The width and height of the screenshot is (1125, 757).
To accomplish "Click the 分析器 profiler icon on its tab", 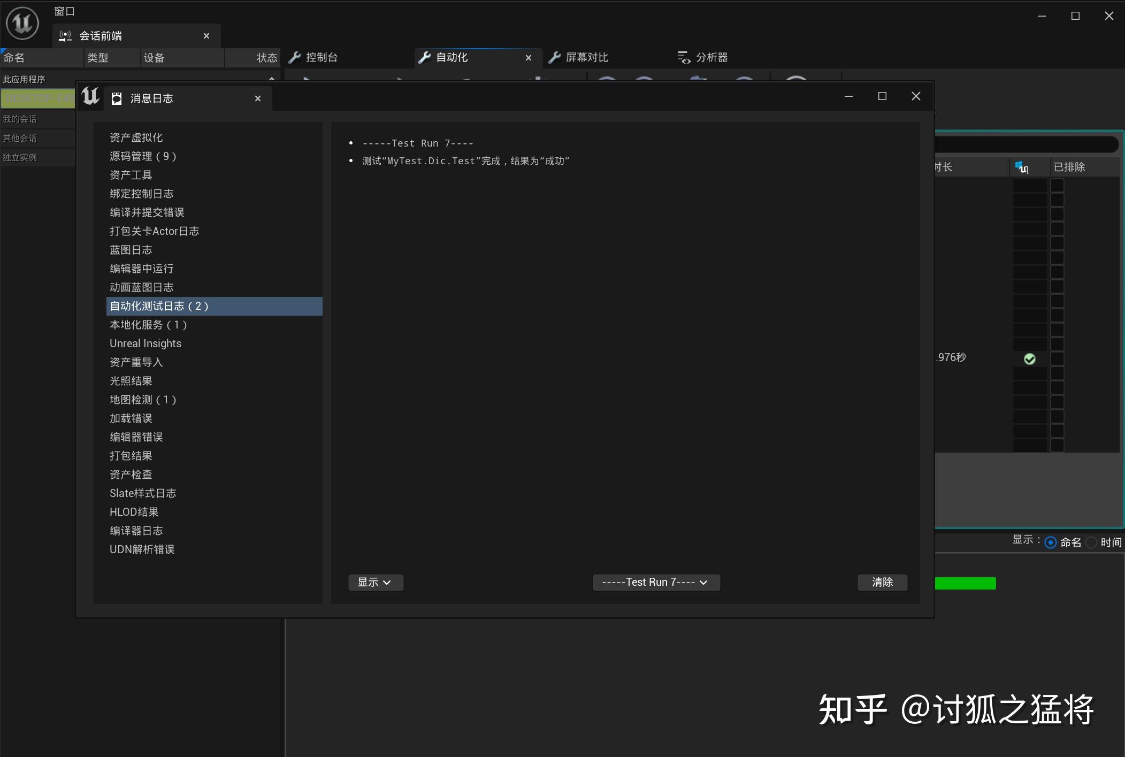I will [684, 57].
